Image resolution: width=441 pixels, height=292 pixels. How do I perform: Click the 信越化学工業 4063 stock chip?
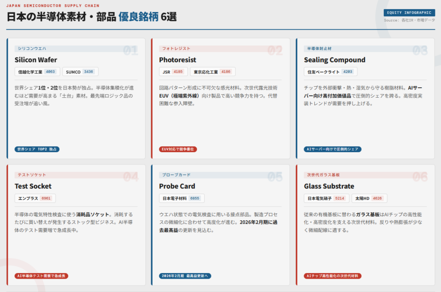[x=37, y=72]
